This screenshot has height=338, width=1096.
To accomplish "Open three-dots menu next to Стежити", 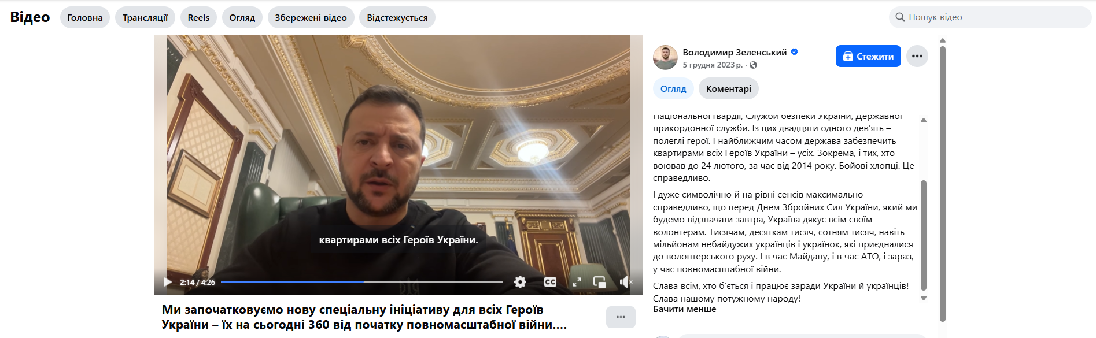I will coord(917,56).
